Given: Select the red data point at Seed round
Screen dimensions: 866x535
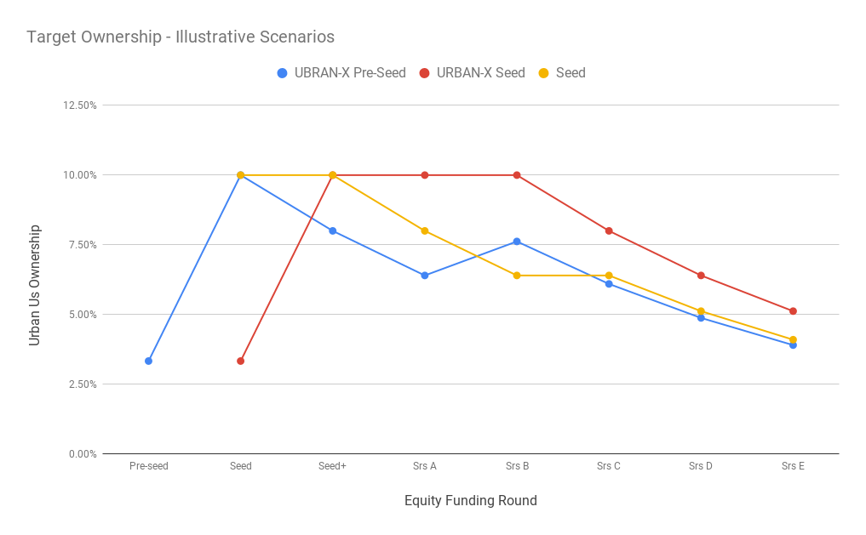Looking at the screenshot, I should [x=241, y=361].
